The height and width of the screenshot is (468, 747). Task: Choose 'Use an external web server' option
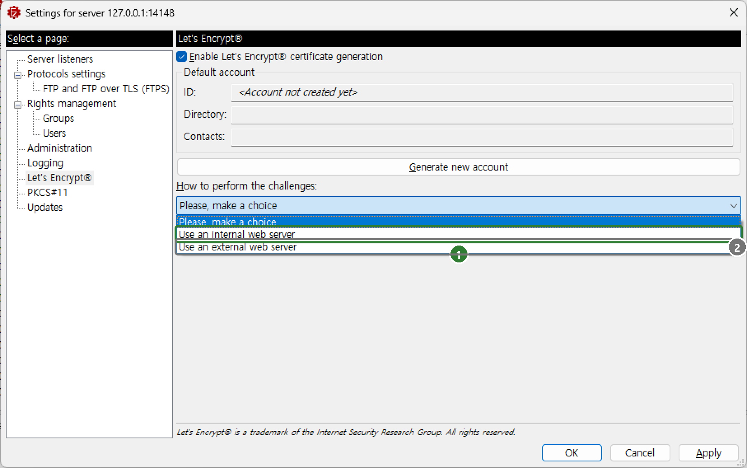(458, 247)
